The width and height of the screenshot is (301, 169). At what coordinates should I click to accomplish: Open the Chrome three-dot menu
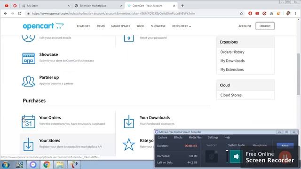click(296, 14)
